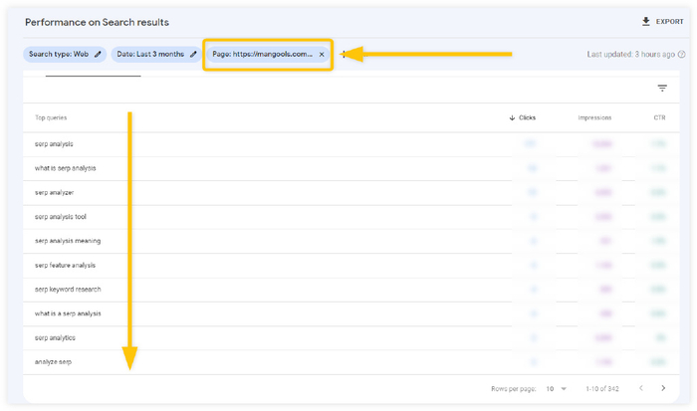Click the "analyze serp" query row
The width and height of the screenshot is (697, 411).
point(53,362)
